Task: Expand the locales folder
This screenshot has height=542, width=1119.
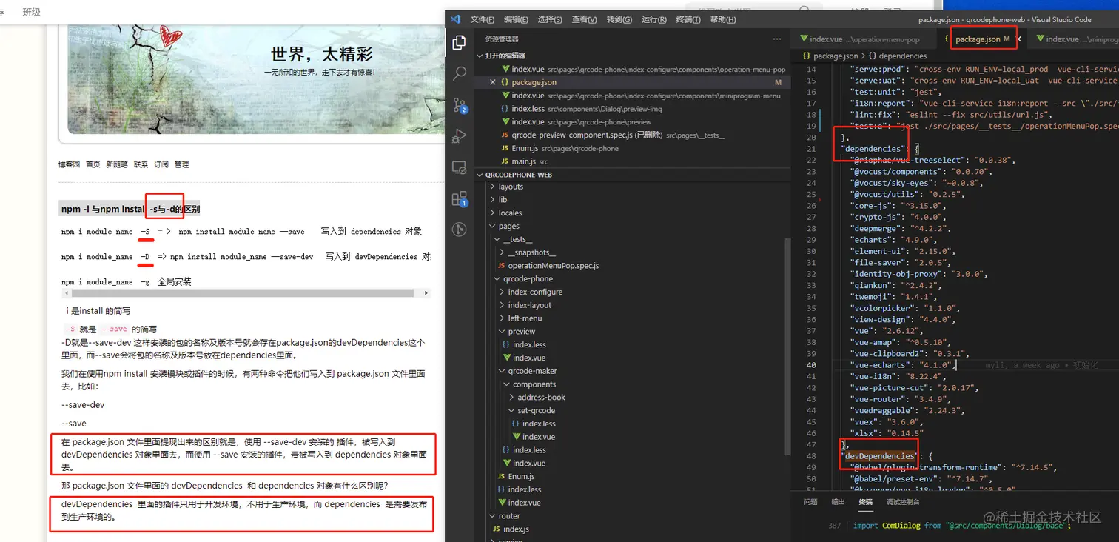Action: point(510,213)
